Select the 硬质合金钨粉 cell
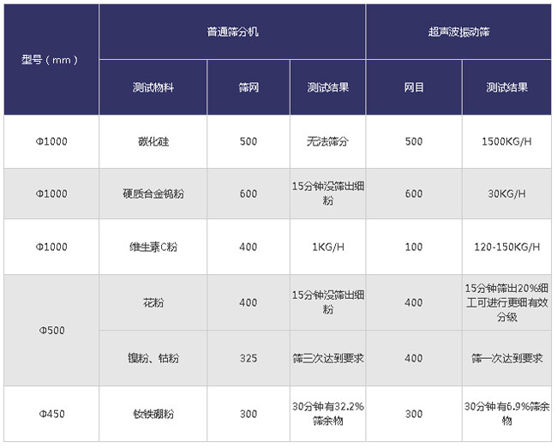557x448 pixels. click(153, 194)
